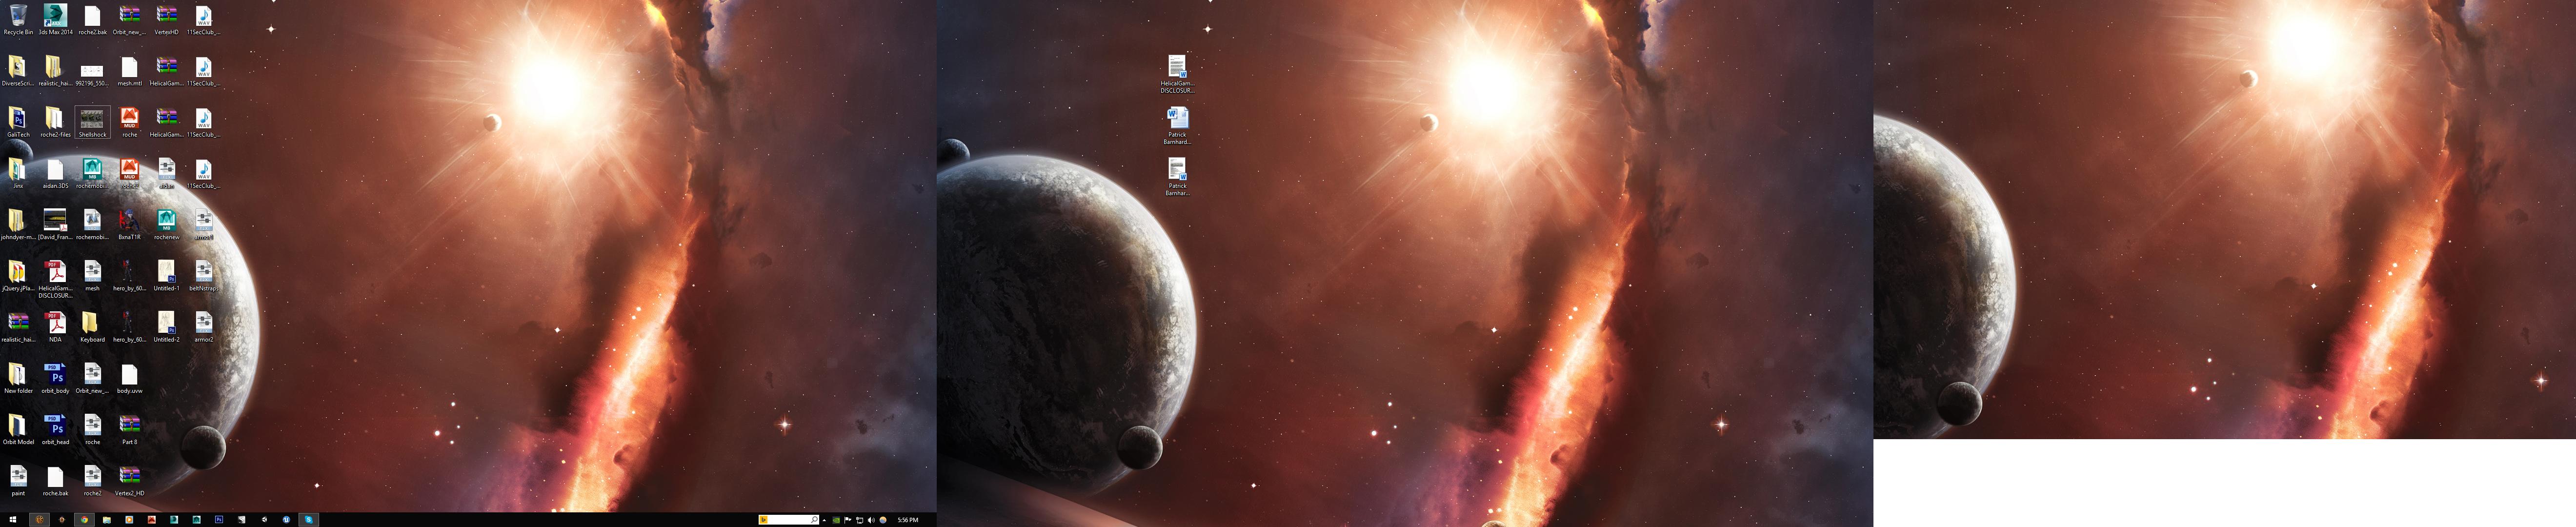Select the aidan.3DS file icon
Viewport: 2576px width, 527px height.
tap(55, 173)
